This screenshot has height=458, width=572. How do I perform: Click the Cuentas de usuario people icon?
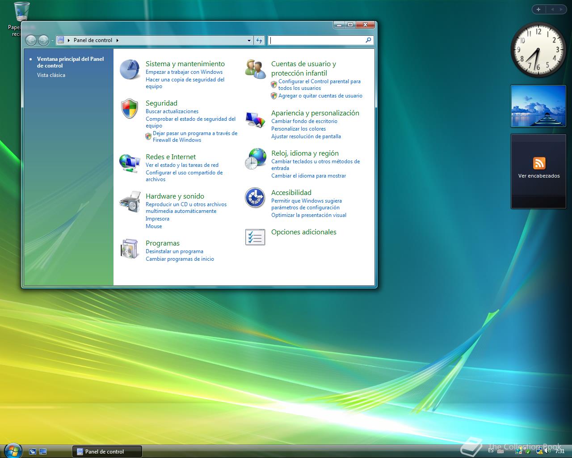[256, 69]
